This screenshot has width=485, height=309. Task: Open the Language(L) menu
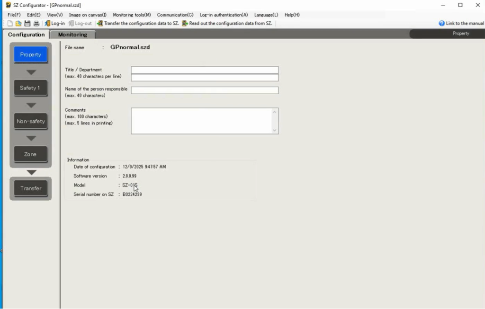[266, 15]
